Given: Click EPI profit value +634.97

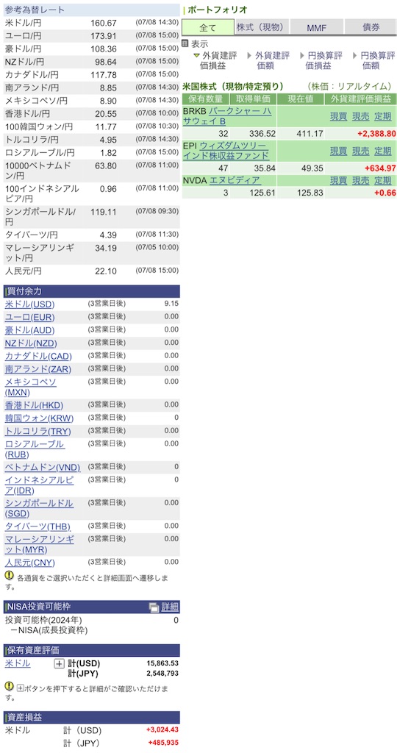Looking at the screenshot, I should (x=380, y=168).
